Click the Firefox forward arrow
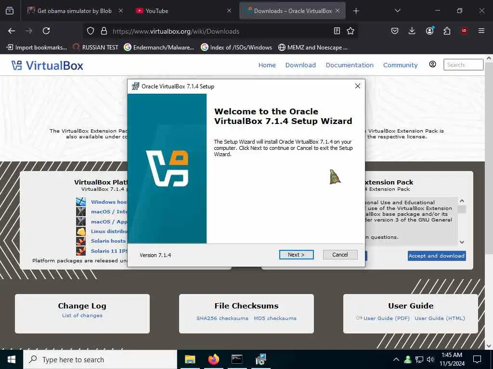Image resolution: width=493 pixels, height=369 pixels. point(29,31)
